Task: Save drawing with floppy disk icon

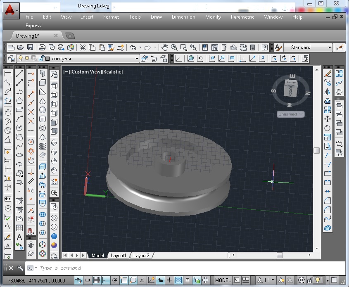Action: (30, 47)
